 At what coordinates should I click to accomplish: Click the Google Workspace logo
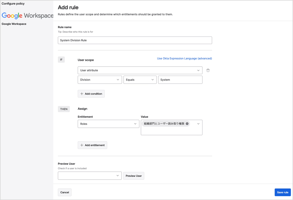(28, 16)
